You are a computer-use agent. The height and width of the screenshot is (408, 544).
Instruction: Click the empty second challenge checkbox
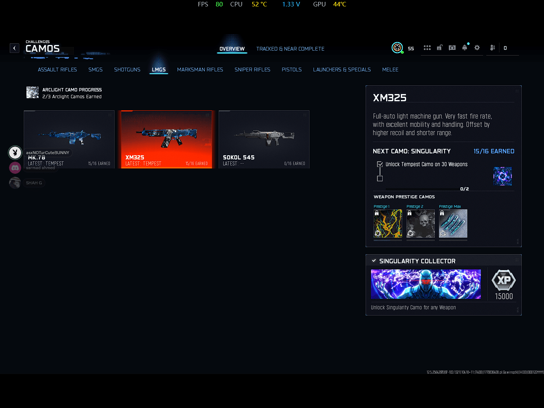[x=380, y=179]
